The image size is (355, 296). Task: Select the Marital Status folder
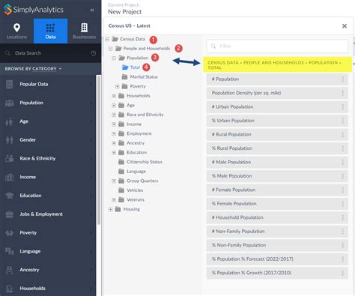[139, 77]
